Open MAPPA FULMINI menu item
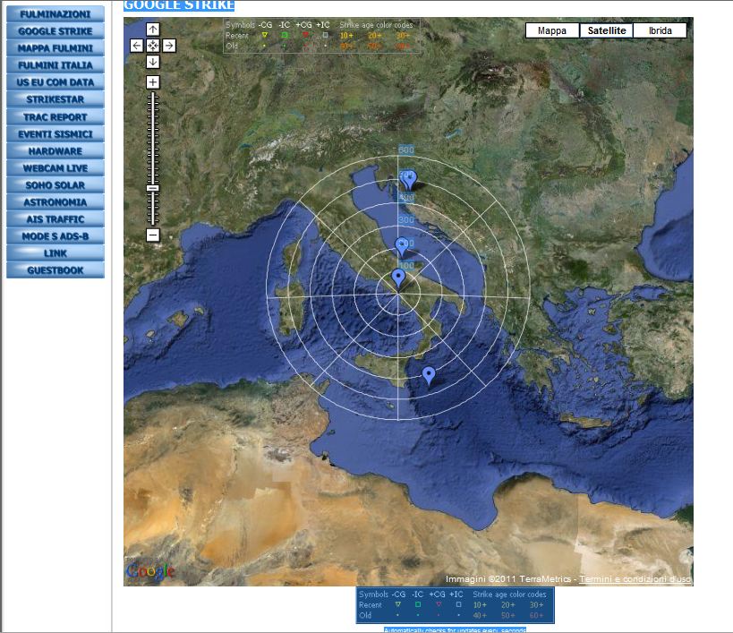Viewport: 733px width, 633px height. click(55, 48)
